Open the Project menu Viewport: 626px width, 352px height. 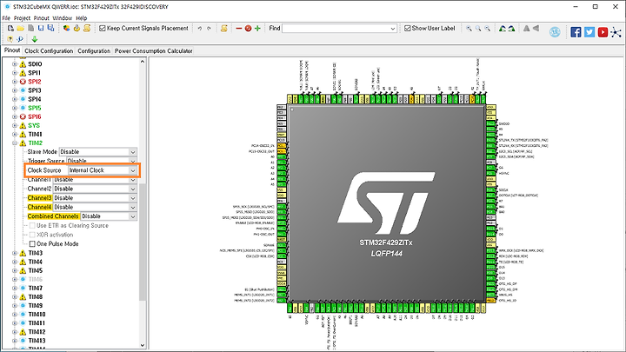pos(22,18)
